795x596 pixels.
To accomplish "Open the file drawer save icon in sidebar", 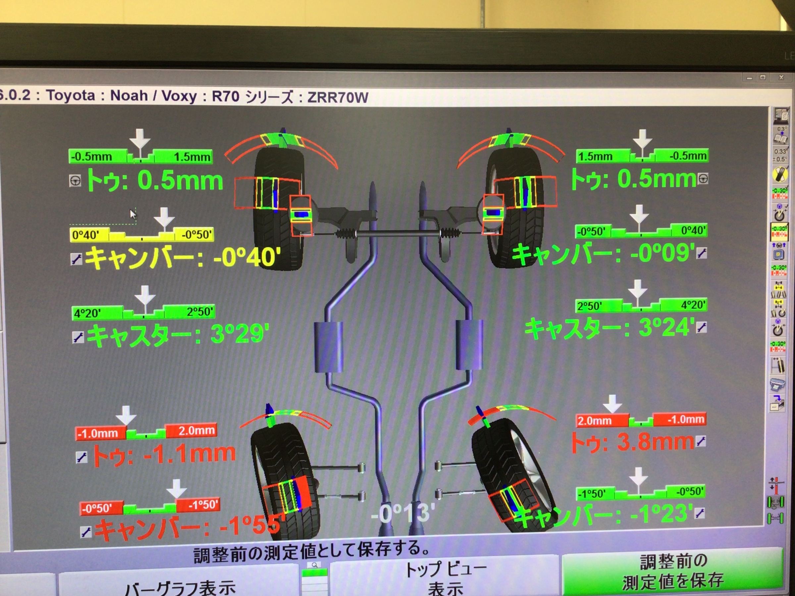I will [x=778, y=403].
